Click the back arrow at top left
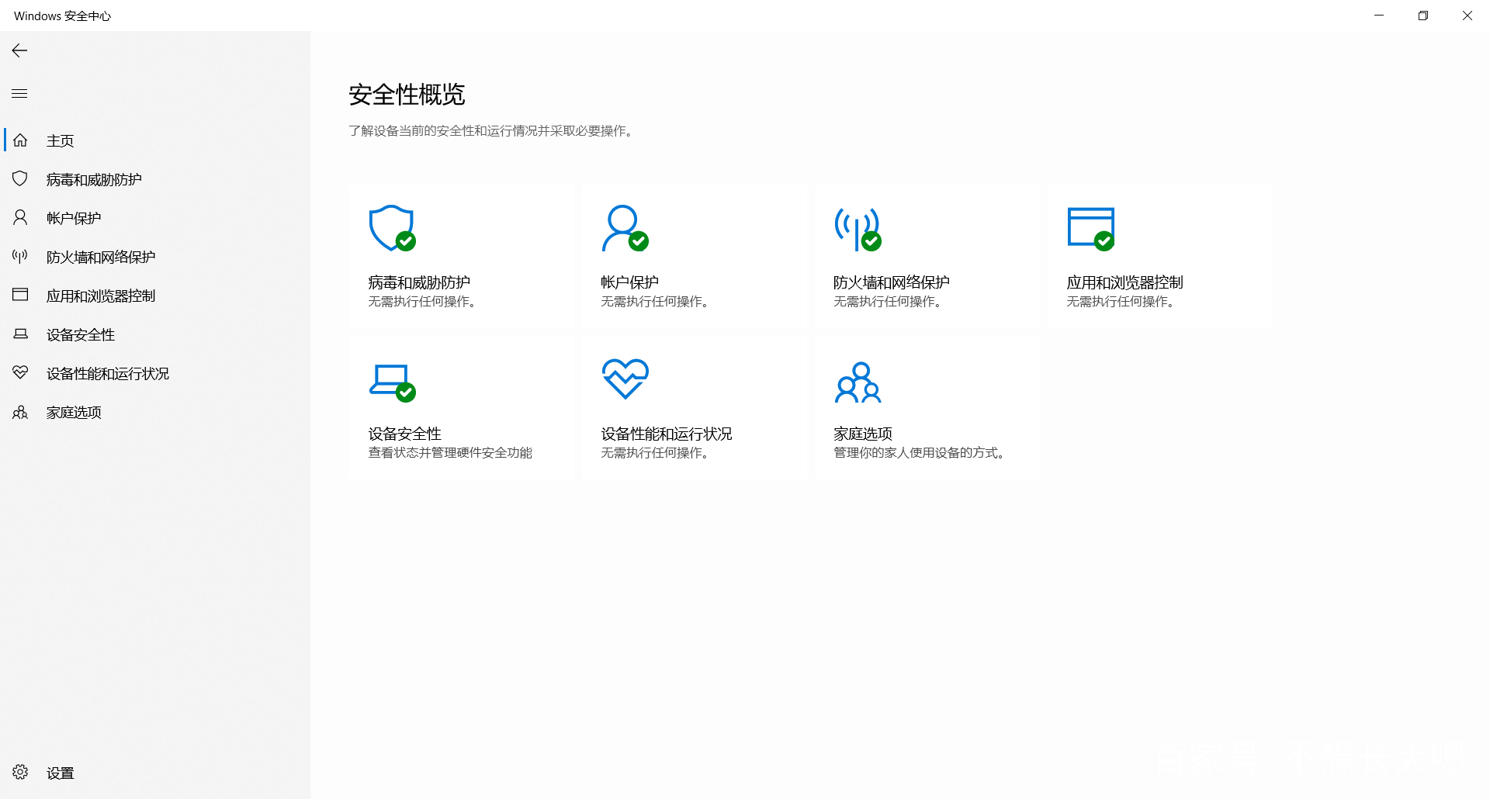 tap(19, 50)
